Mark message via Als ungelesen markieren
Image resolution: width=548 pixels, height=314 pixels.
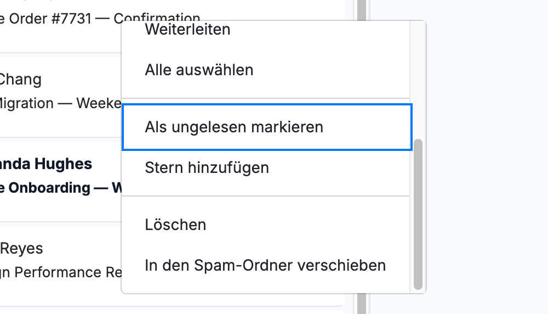(267, 127)
